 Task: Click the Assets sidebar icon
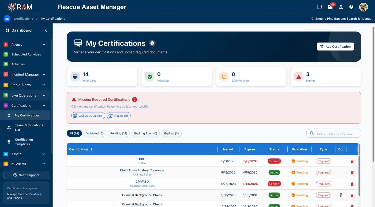pyautogui.click(x=6, y=154)
